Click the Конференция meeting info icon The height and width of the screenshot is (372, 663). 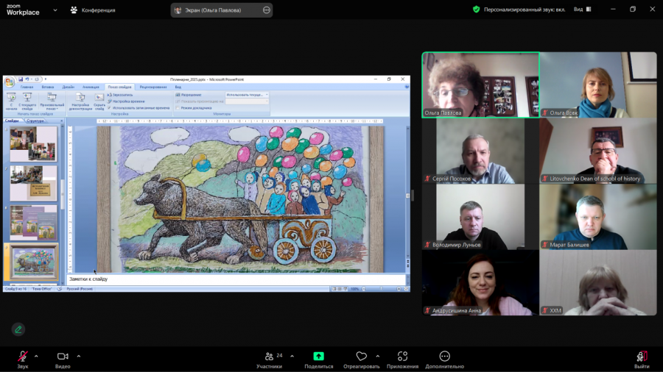coord(74,10)
